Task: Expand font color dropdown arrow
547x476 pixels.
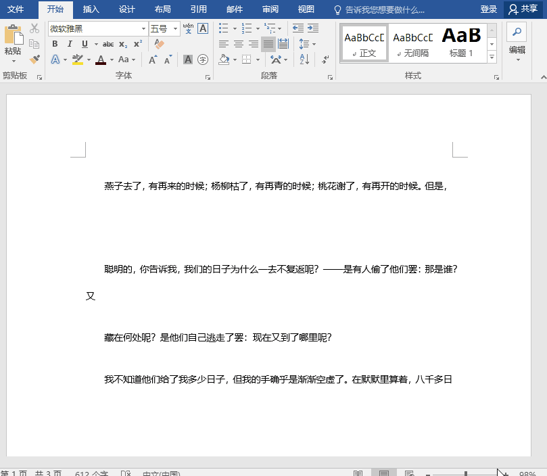Action: point(112,60)
